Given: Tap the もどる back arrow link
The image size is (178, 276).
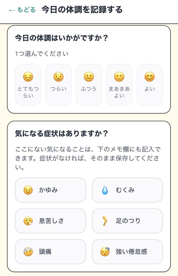Looking at the screenshot, I should coord(22,10).
